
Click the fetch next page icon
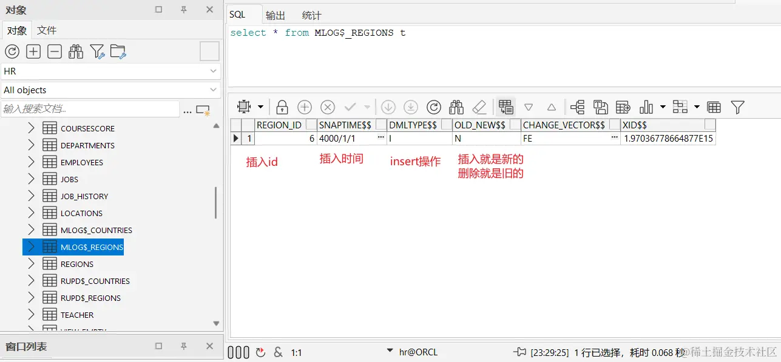[x=388, y=107]
